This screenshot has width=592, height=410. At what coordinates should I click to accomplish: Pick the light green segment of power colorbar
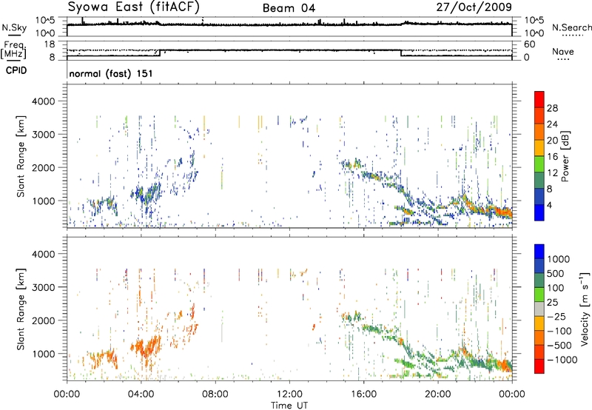pyautogui.click(x=539, y=164)
